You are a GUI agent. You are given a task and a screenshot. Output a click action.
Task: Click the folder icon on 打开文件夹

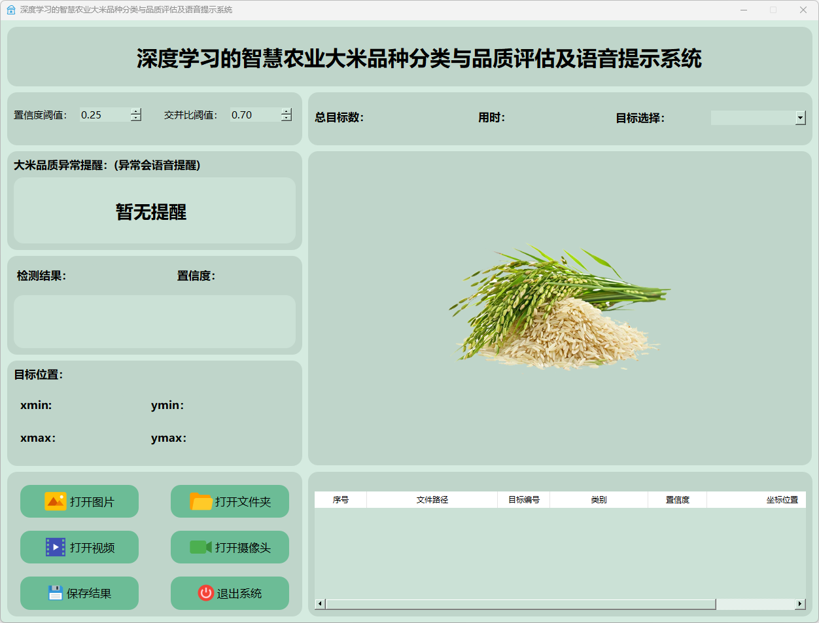coord(201,501)
